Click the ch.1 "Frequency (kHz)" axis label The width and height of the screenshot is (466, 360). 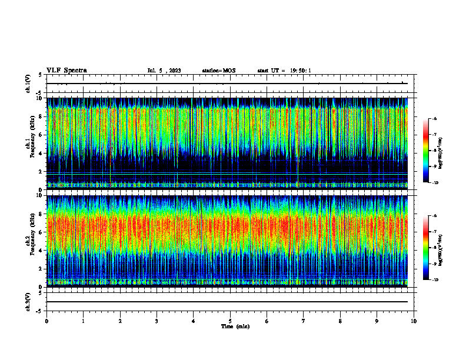pos(32,137)
